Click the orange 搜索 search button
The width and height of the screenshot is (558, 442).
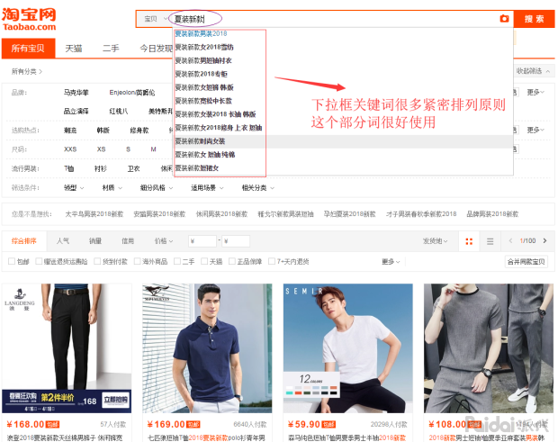click(534, 19)
